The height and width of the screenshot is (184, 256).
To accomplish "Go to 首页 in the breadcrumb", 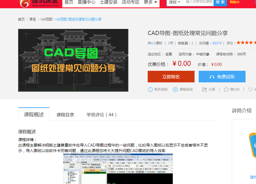I will tap(21, 19).
